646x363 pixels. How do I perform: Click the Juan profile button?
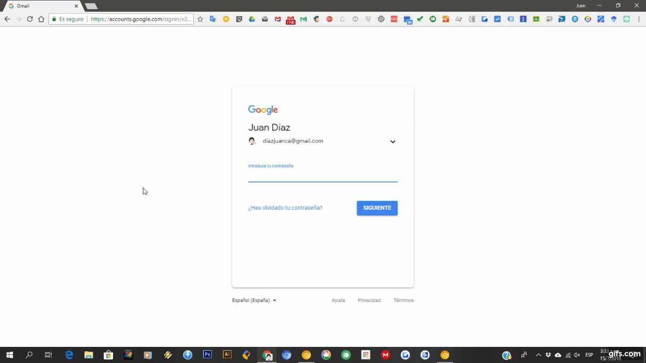581,6
